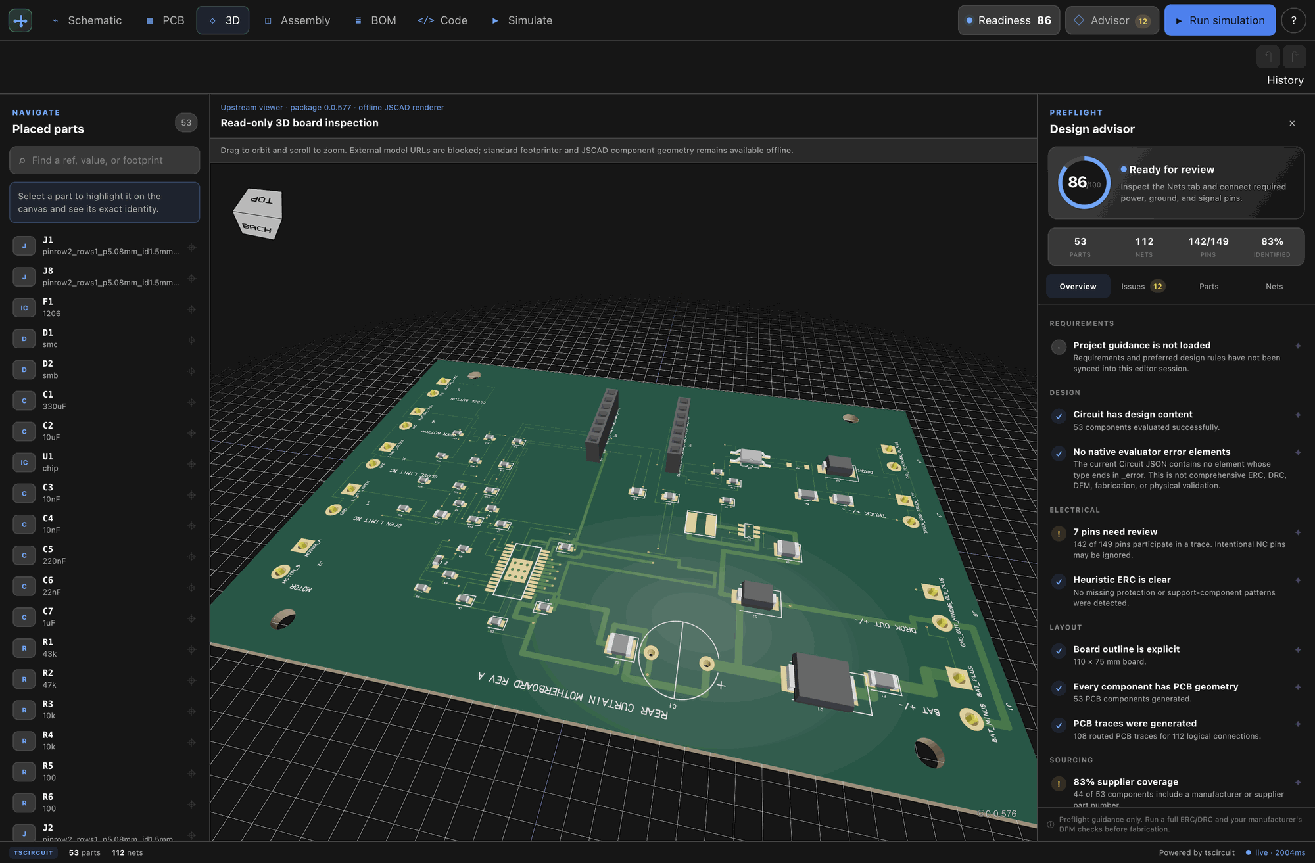Viewport: 1315px width, 863px height.
Task: Click the Readiness 86 button
Action: pos(1009,20)
